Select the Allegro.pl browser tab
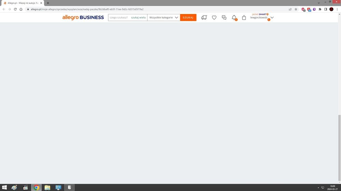This screenshot has height=191, width=341. pos(22,3)
